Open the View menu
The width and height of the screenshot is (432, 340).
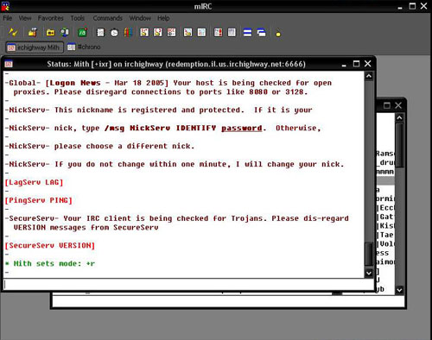25,18
